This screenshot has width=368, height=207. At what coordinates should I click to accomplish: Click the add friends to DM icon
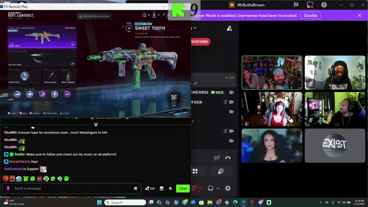(229, 28)
